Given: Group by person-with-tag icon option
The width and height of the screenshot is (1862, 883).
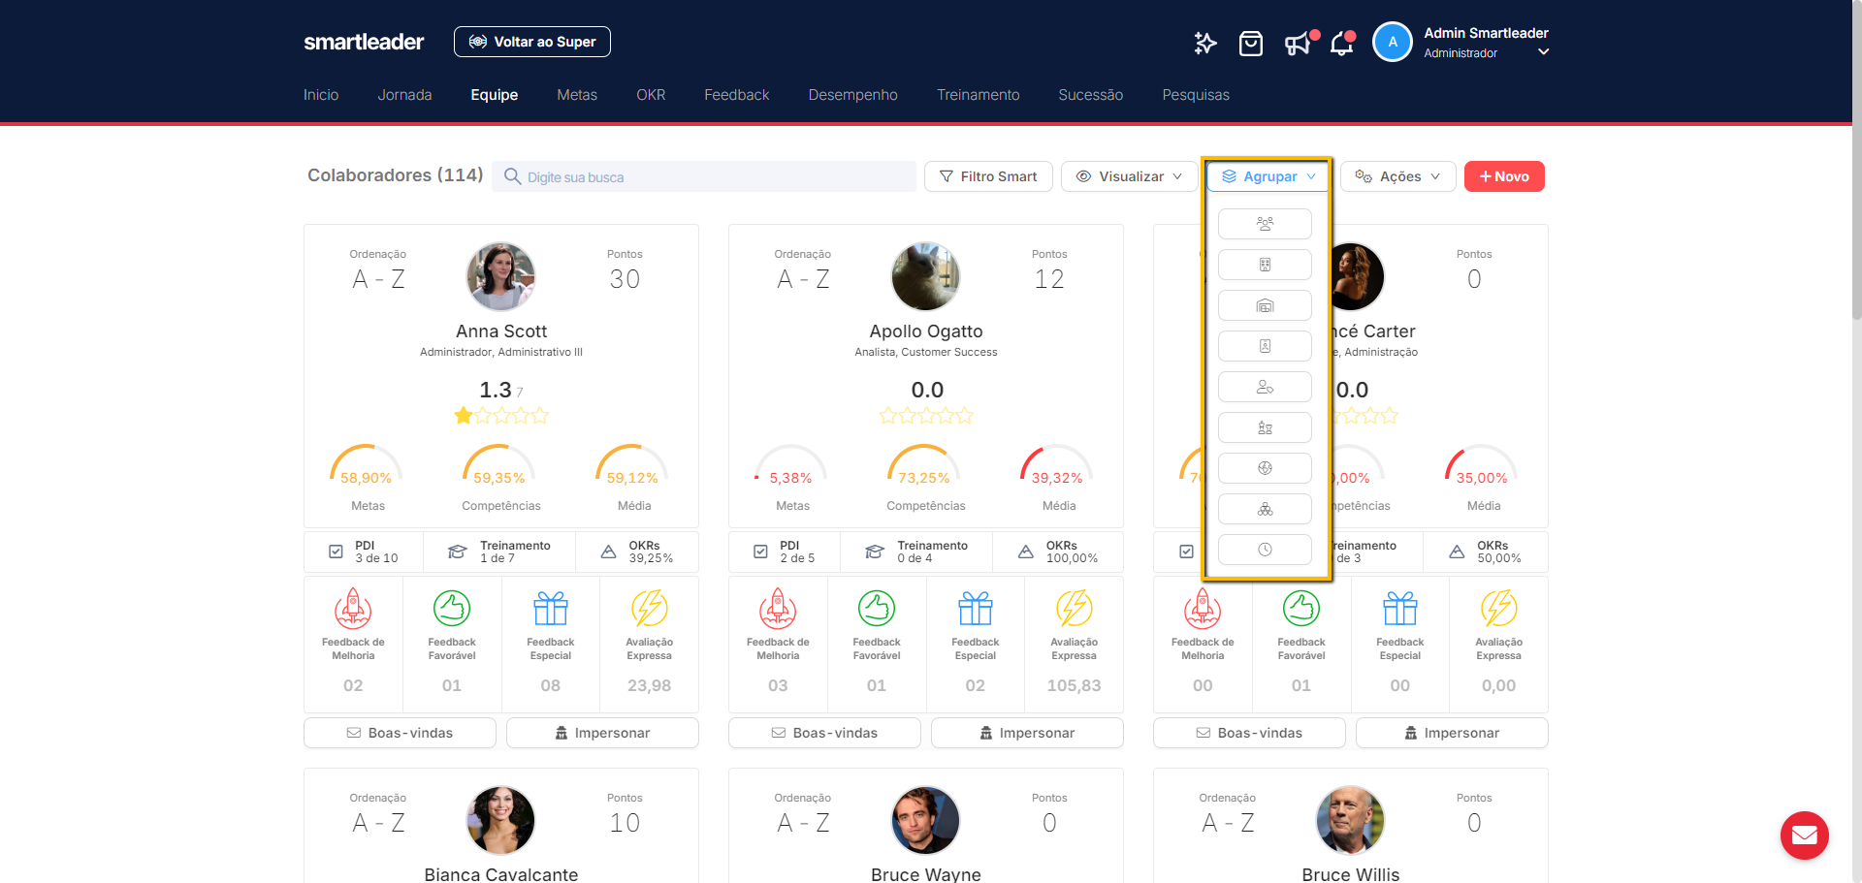Looking at the screenshot, I should 1265,387.
